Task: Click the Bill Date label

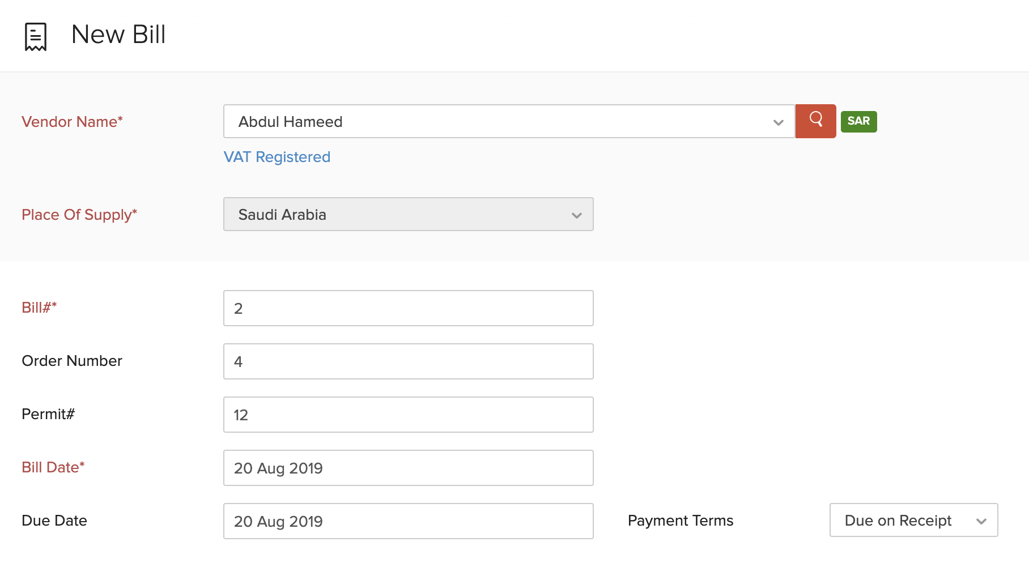Action: click(x=53, y=467)
